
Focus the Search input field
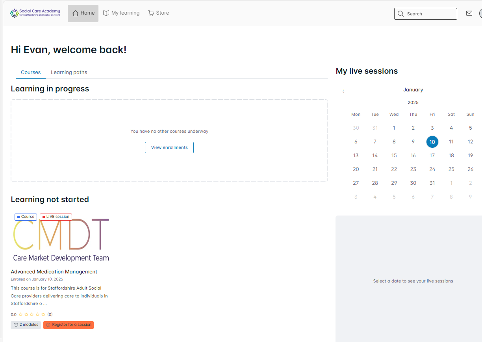426,14
